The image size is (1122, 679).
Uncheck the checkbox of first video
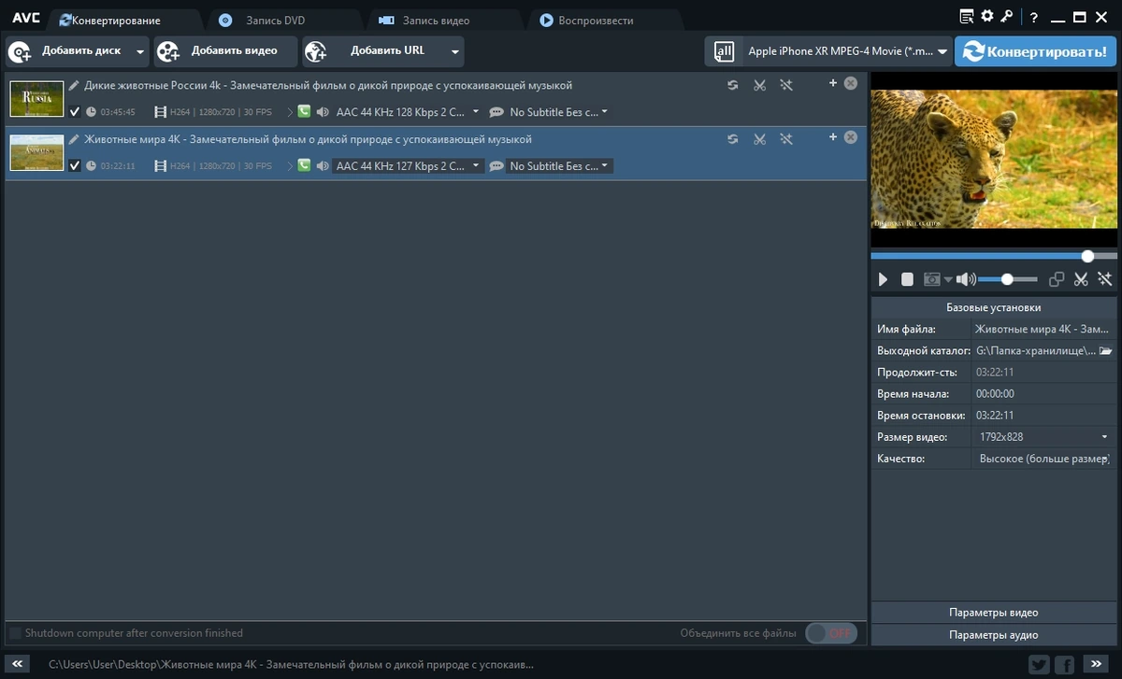(x=75, y=112)
